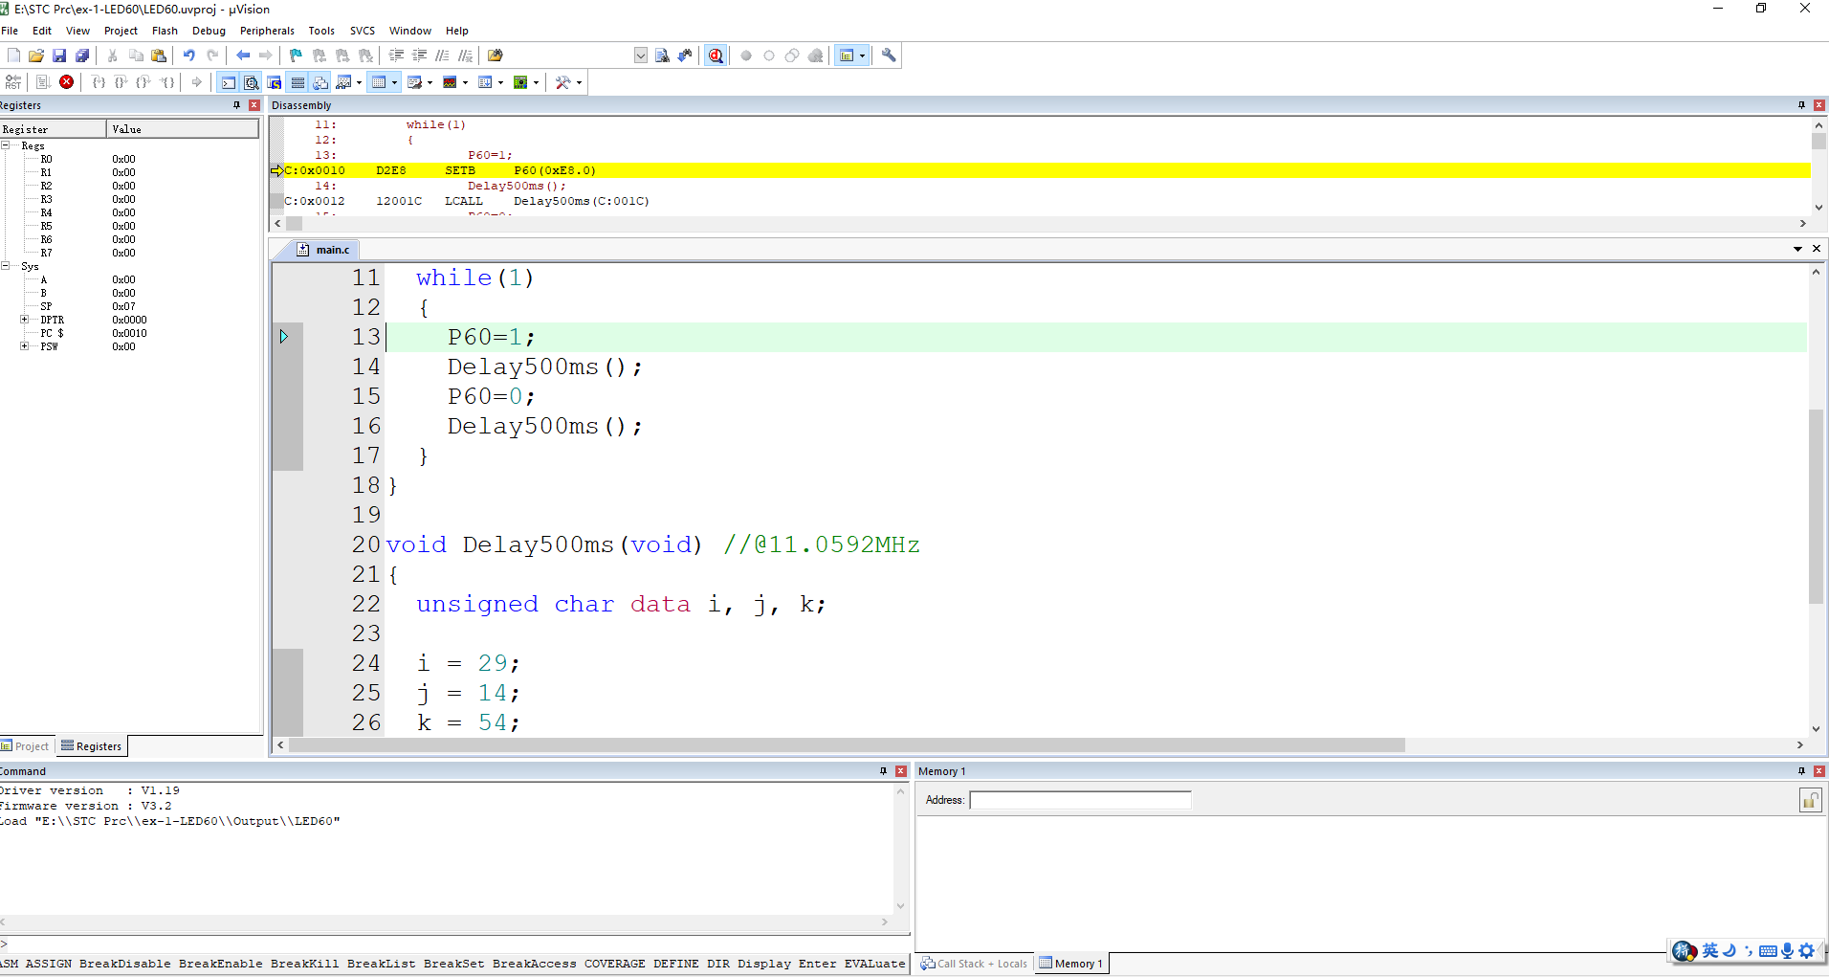This screenshot has width=1829, height=977.
Task: Expand the DPTR register node
Action: (x=24, y=320)
